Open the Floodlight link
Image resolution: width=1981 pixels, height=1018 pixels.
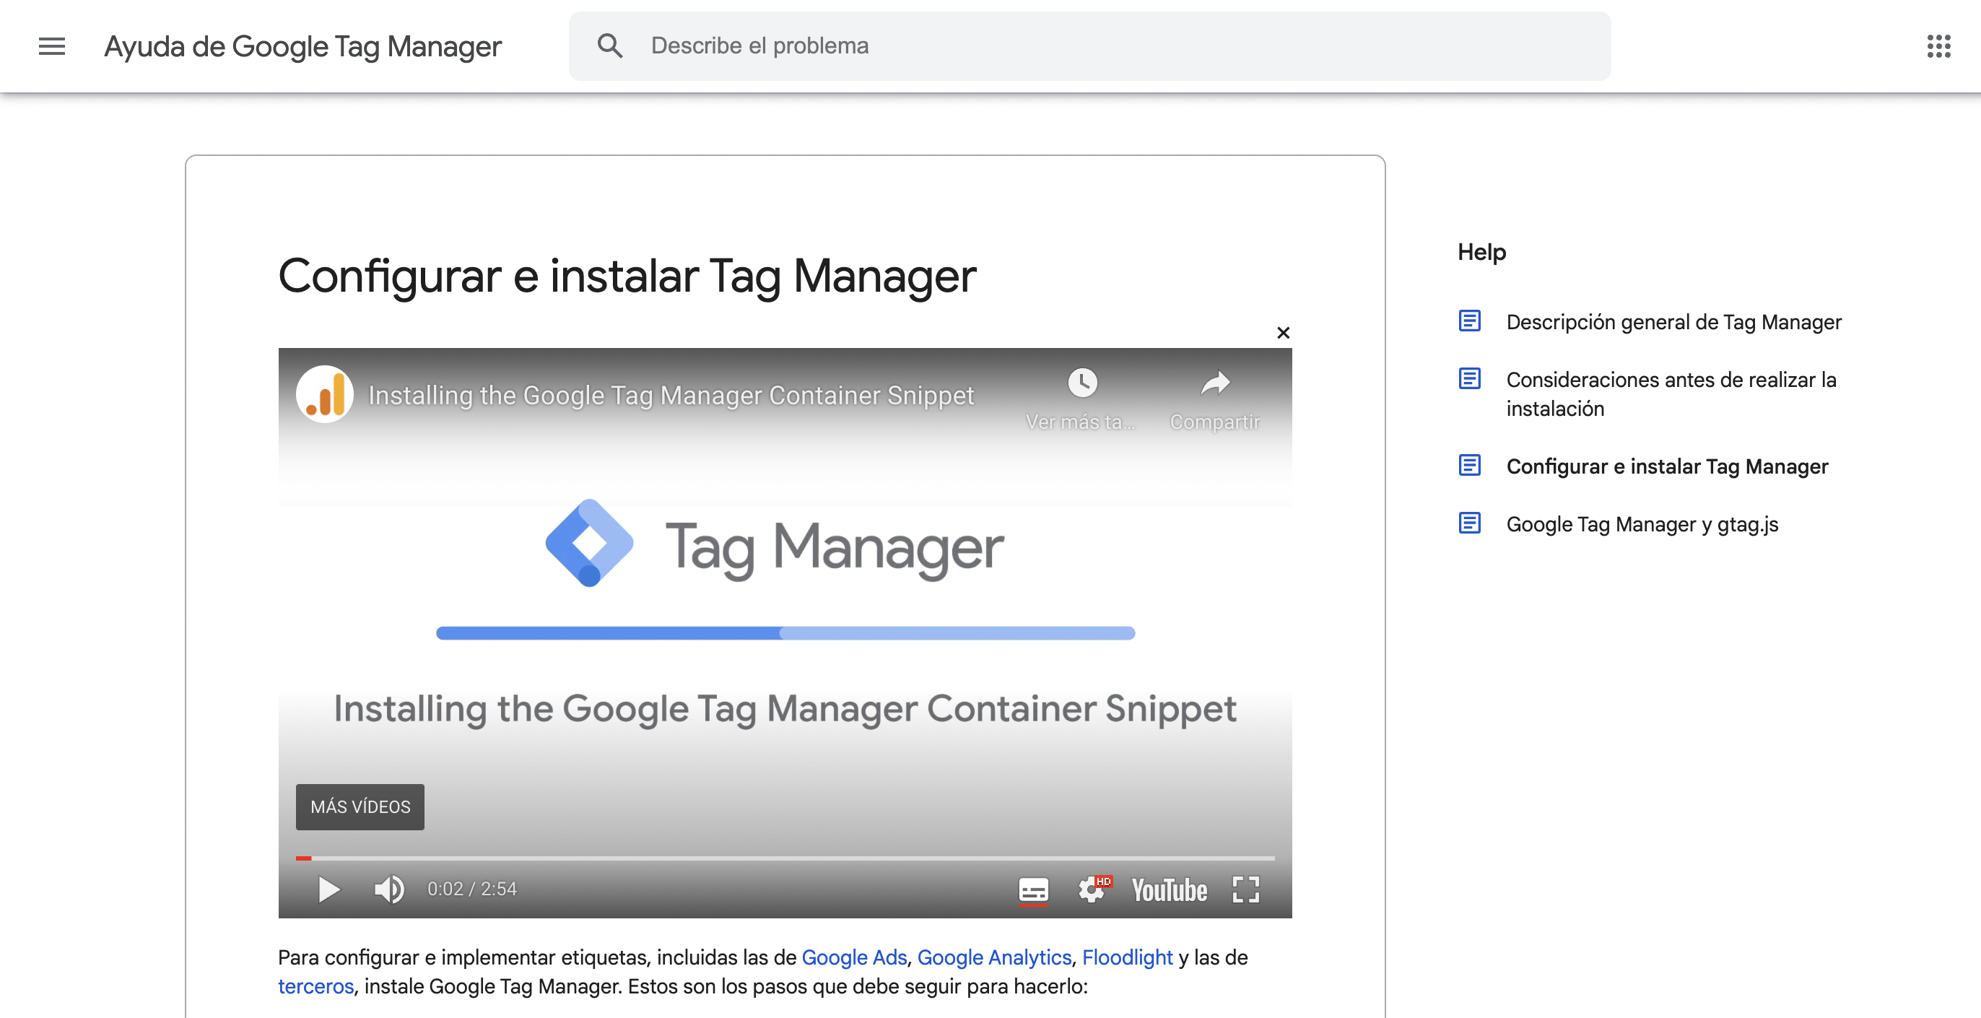(1127, 957)
